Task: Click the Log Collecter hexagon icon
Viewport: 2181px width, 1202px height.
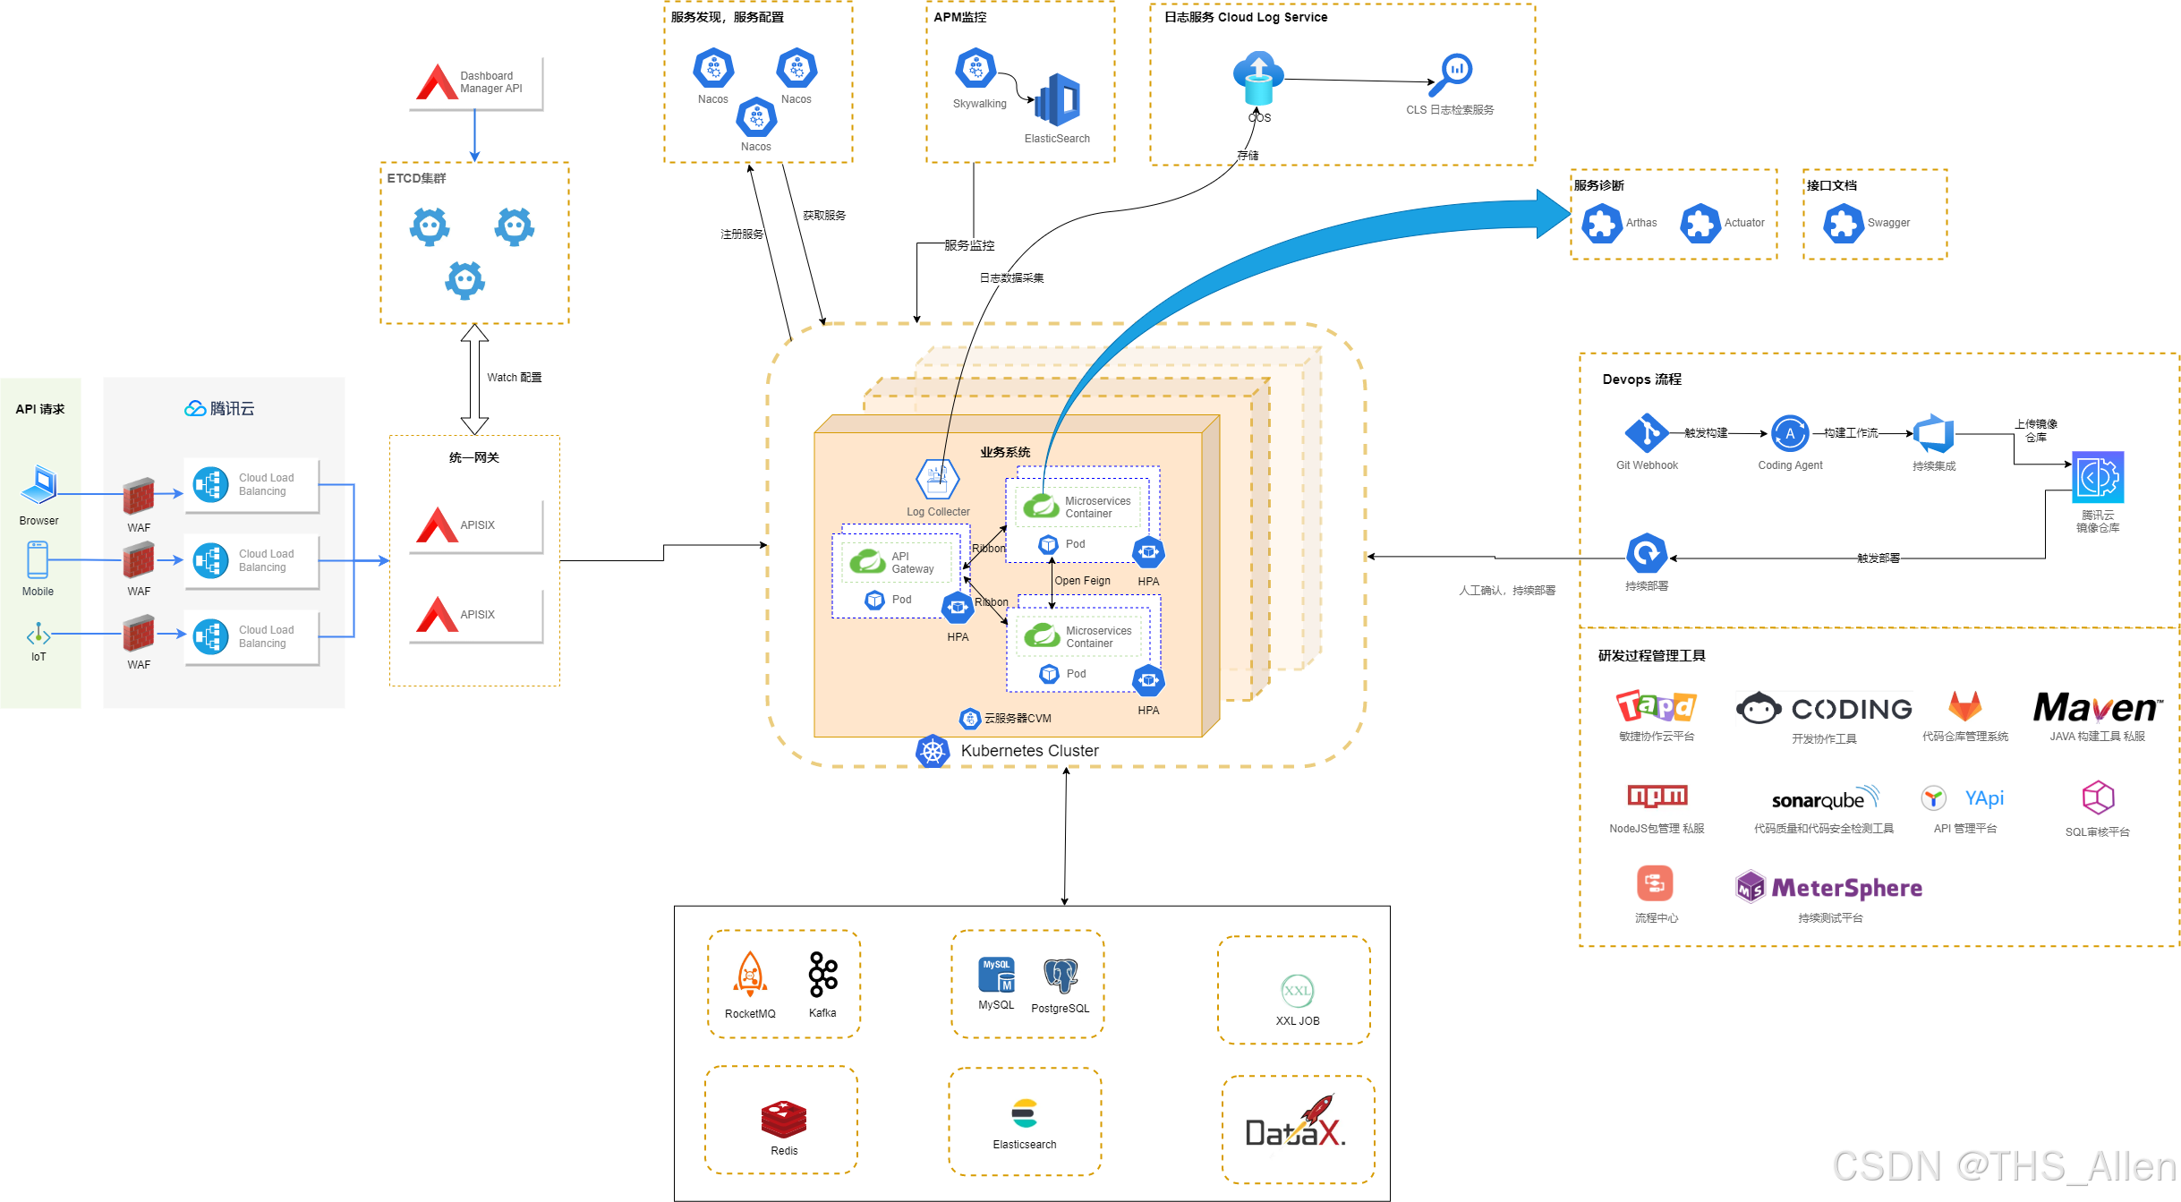Action: (937, 480)
